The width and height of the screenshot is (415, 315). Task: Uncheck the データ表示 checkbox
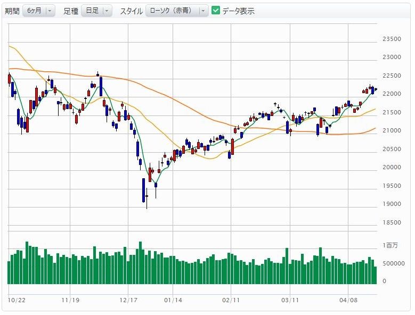tap(216, 11)
